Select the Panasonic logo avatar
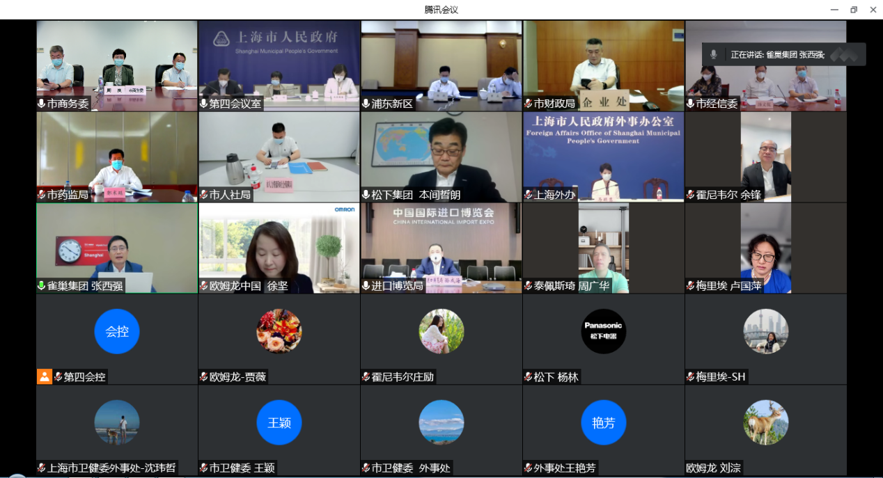Image resolution: width=883 pixels, height=478 pixels. pyautogui.click(x=604, y=331)
